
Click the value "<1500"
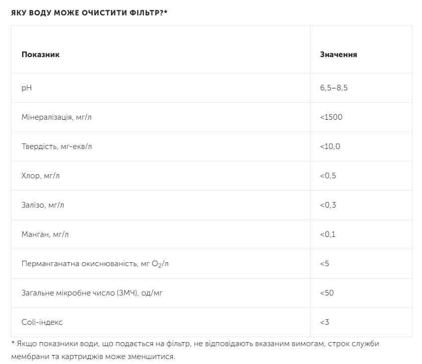click(331, 117)
